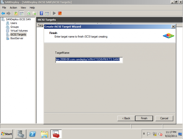Click the red toolbox taskbar icon
This screenshot has width=183, height=139.
click(x=56, y=134)
